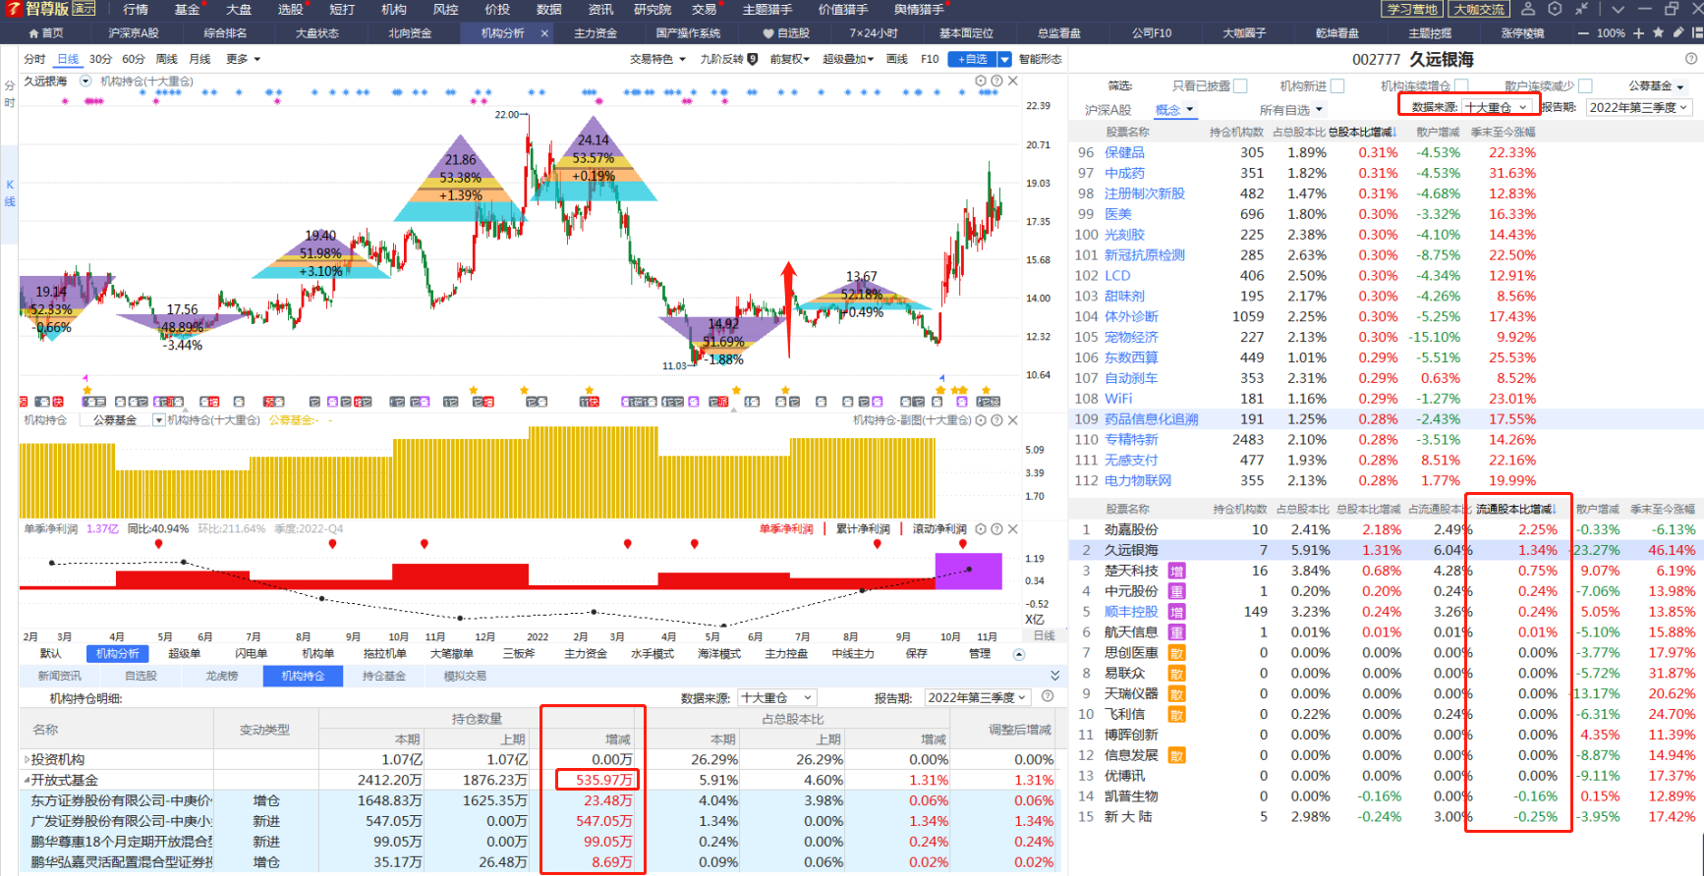Switch to 持仓基金 bottom tab
The width and height of the screenshot is (1704, 876).
tap(383, 676)
